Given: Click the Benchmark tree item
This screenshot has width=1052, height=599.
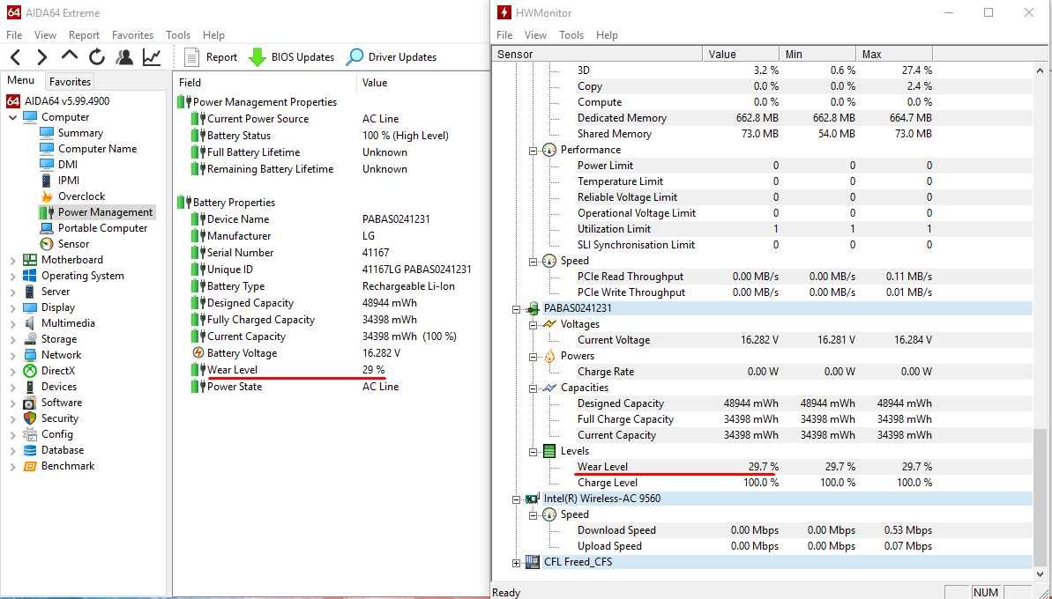Looking at the screenshot, I should click(68, 466).
